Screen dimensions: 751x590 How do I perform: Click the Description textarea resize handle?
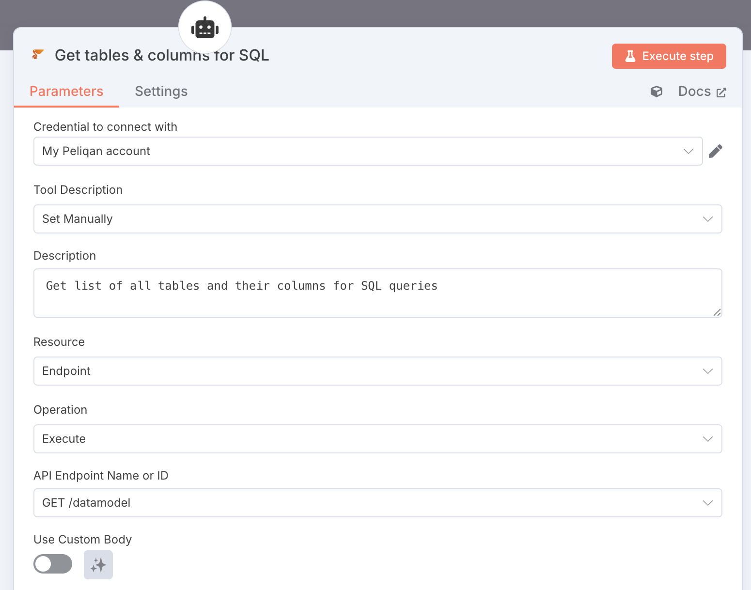(x=717, y=312)
